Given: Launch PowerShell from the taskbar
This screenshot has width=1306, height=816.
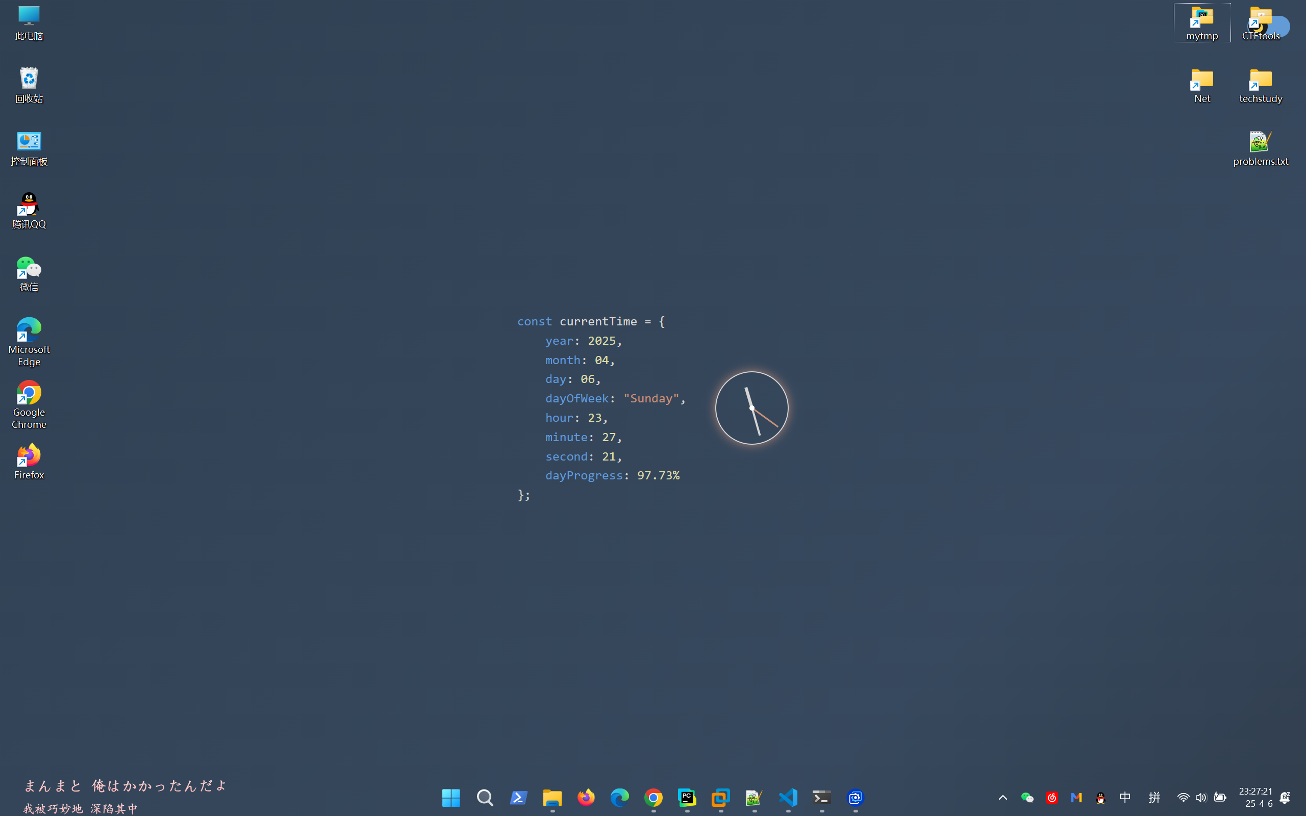Looking at the screenshot, I should 519,797.
